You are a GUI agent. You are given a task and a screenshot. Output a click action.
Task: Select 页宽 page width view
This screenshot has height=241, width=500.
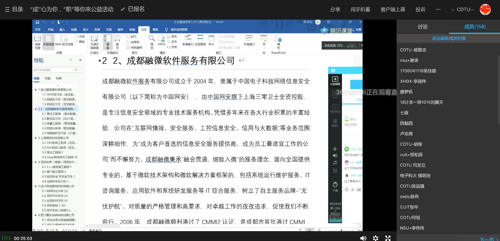click(x=172, y=47)
